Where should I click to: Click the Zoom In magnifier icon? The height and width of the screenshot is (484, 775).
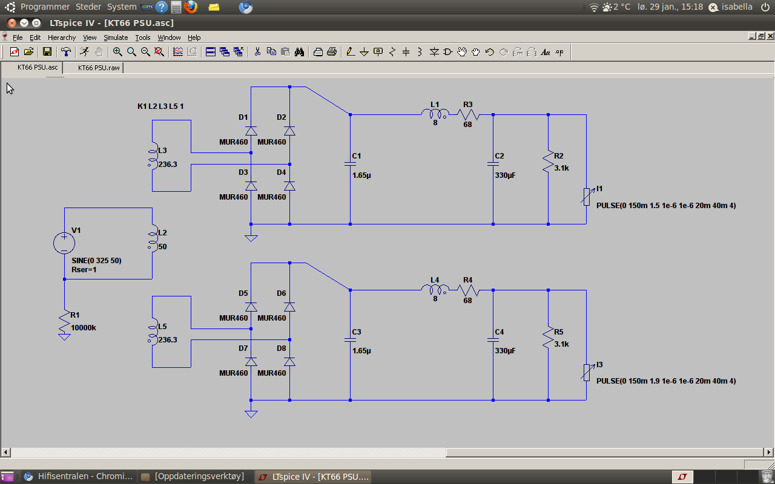click(117, 52)
